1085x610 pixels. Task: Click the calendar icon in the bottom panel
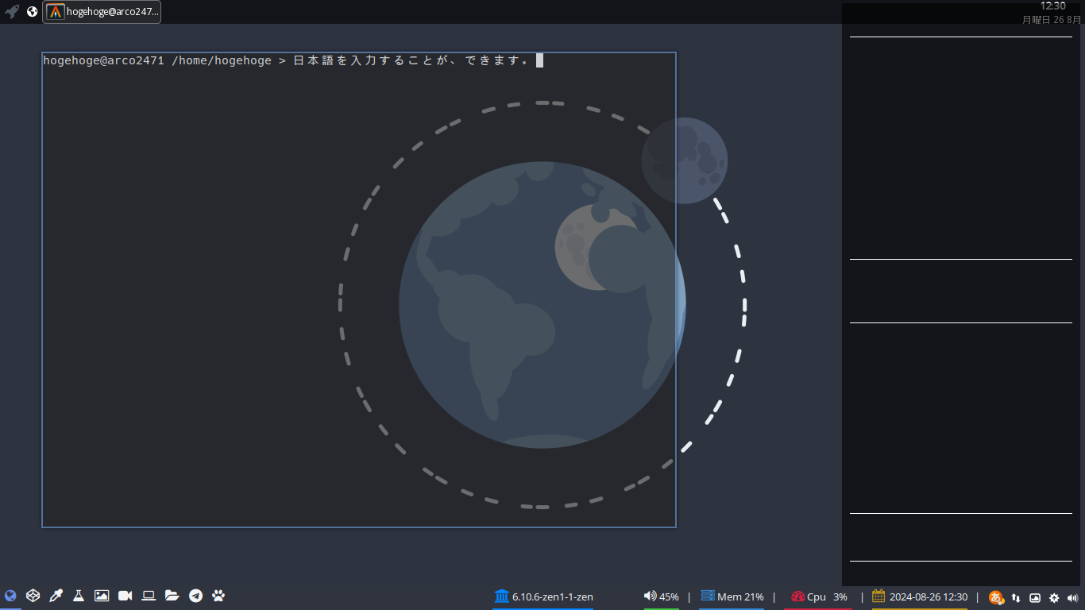click(878, 596)
